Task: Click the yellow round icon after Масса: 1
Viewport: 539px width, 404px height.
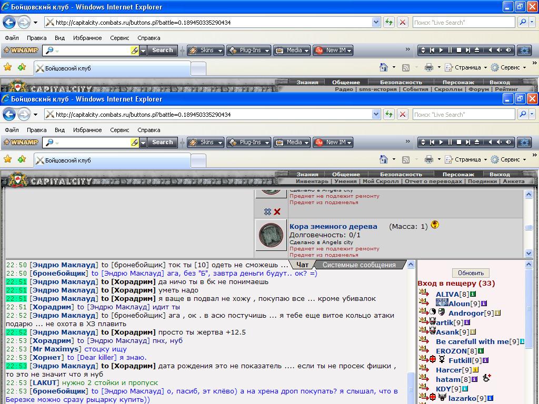Action: (x=435, y=225)
